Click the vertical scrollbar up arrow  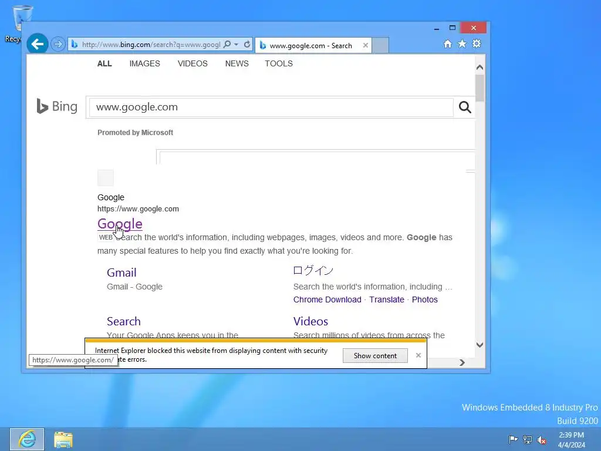coord(480,67)
